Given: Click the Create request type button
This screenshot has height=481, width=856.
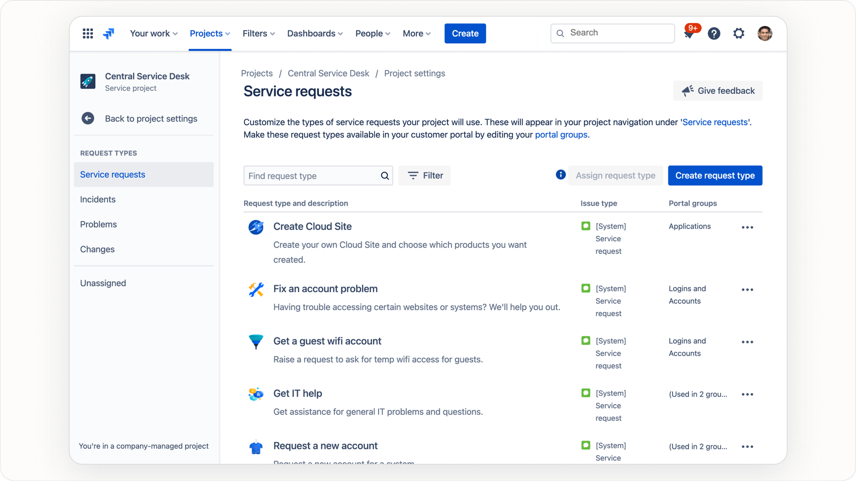Looking at the screenshot, I should pos(715,175).
